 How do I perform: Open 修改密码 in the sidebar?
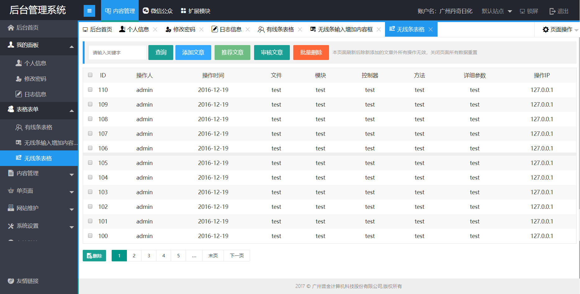(35, 79)
